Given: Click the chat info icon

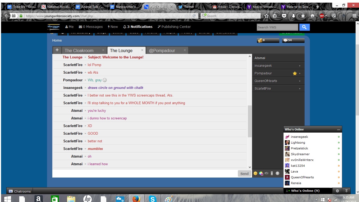Looking at the screenshot, I should (x=277, y=173).
